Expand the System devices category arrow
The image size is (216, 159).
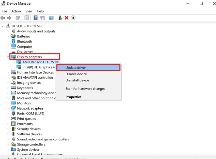coord(8,150)
